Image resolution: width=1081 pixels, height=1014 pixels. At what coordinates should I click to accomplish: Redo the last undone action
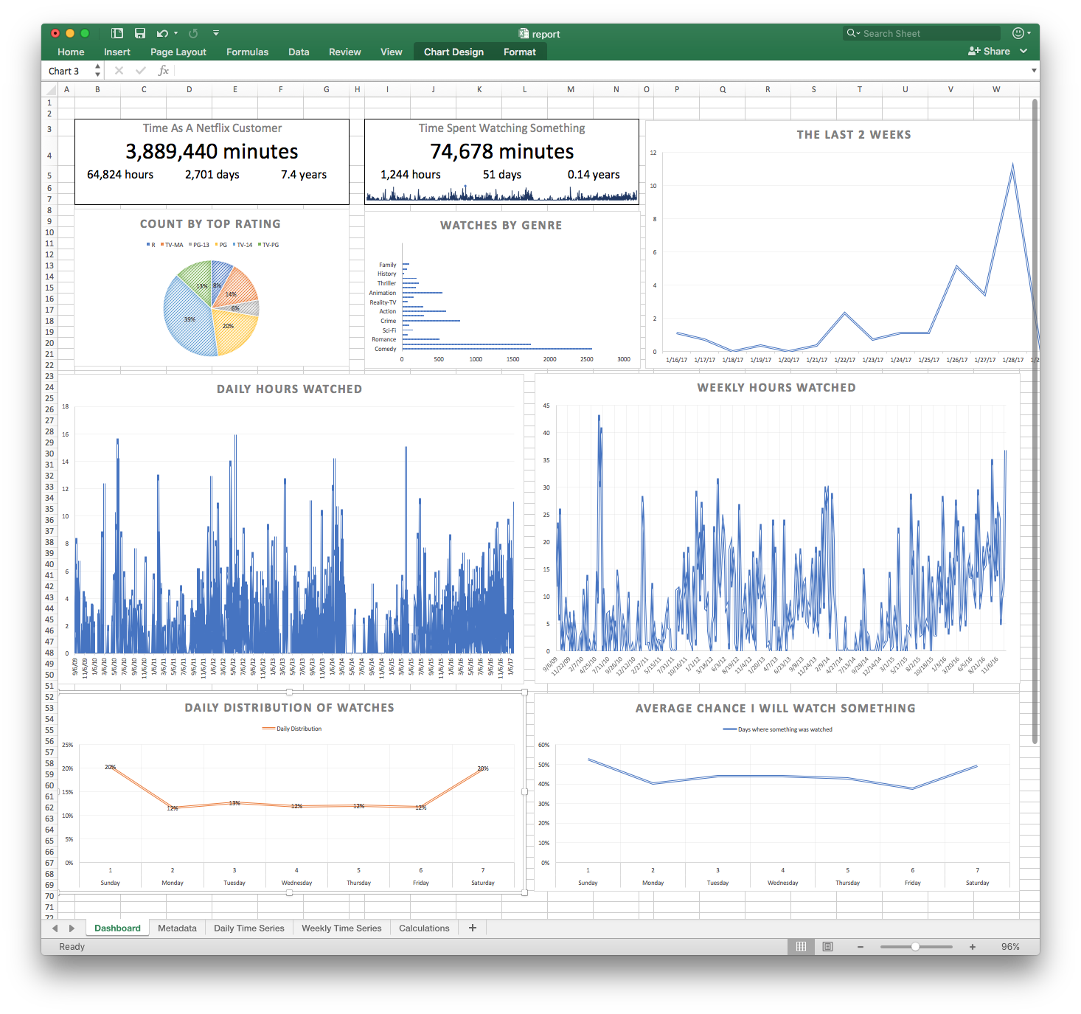pos(193,33)
